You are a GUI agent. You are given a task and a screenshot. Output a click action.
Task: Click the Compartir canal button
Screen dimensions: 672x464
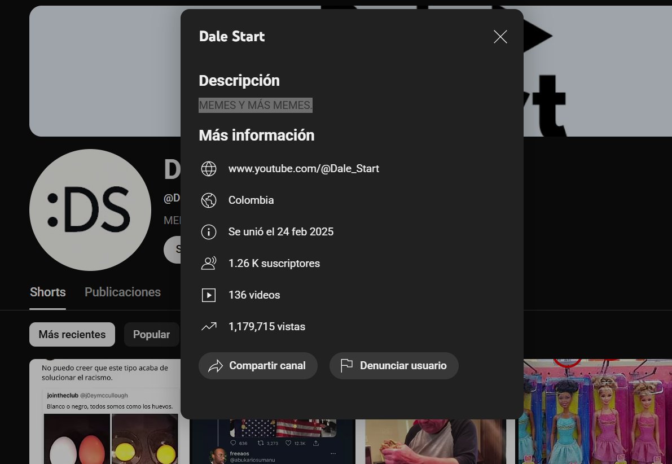coord(258,366)
